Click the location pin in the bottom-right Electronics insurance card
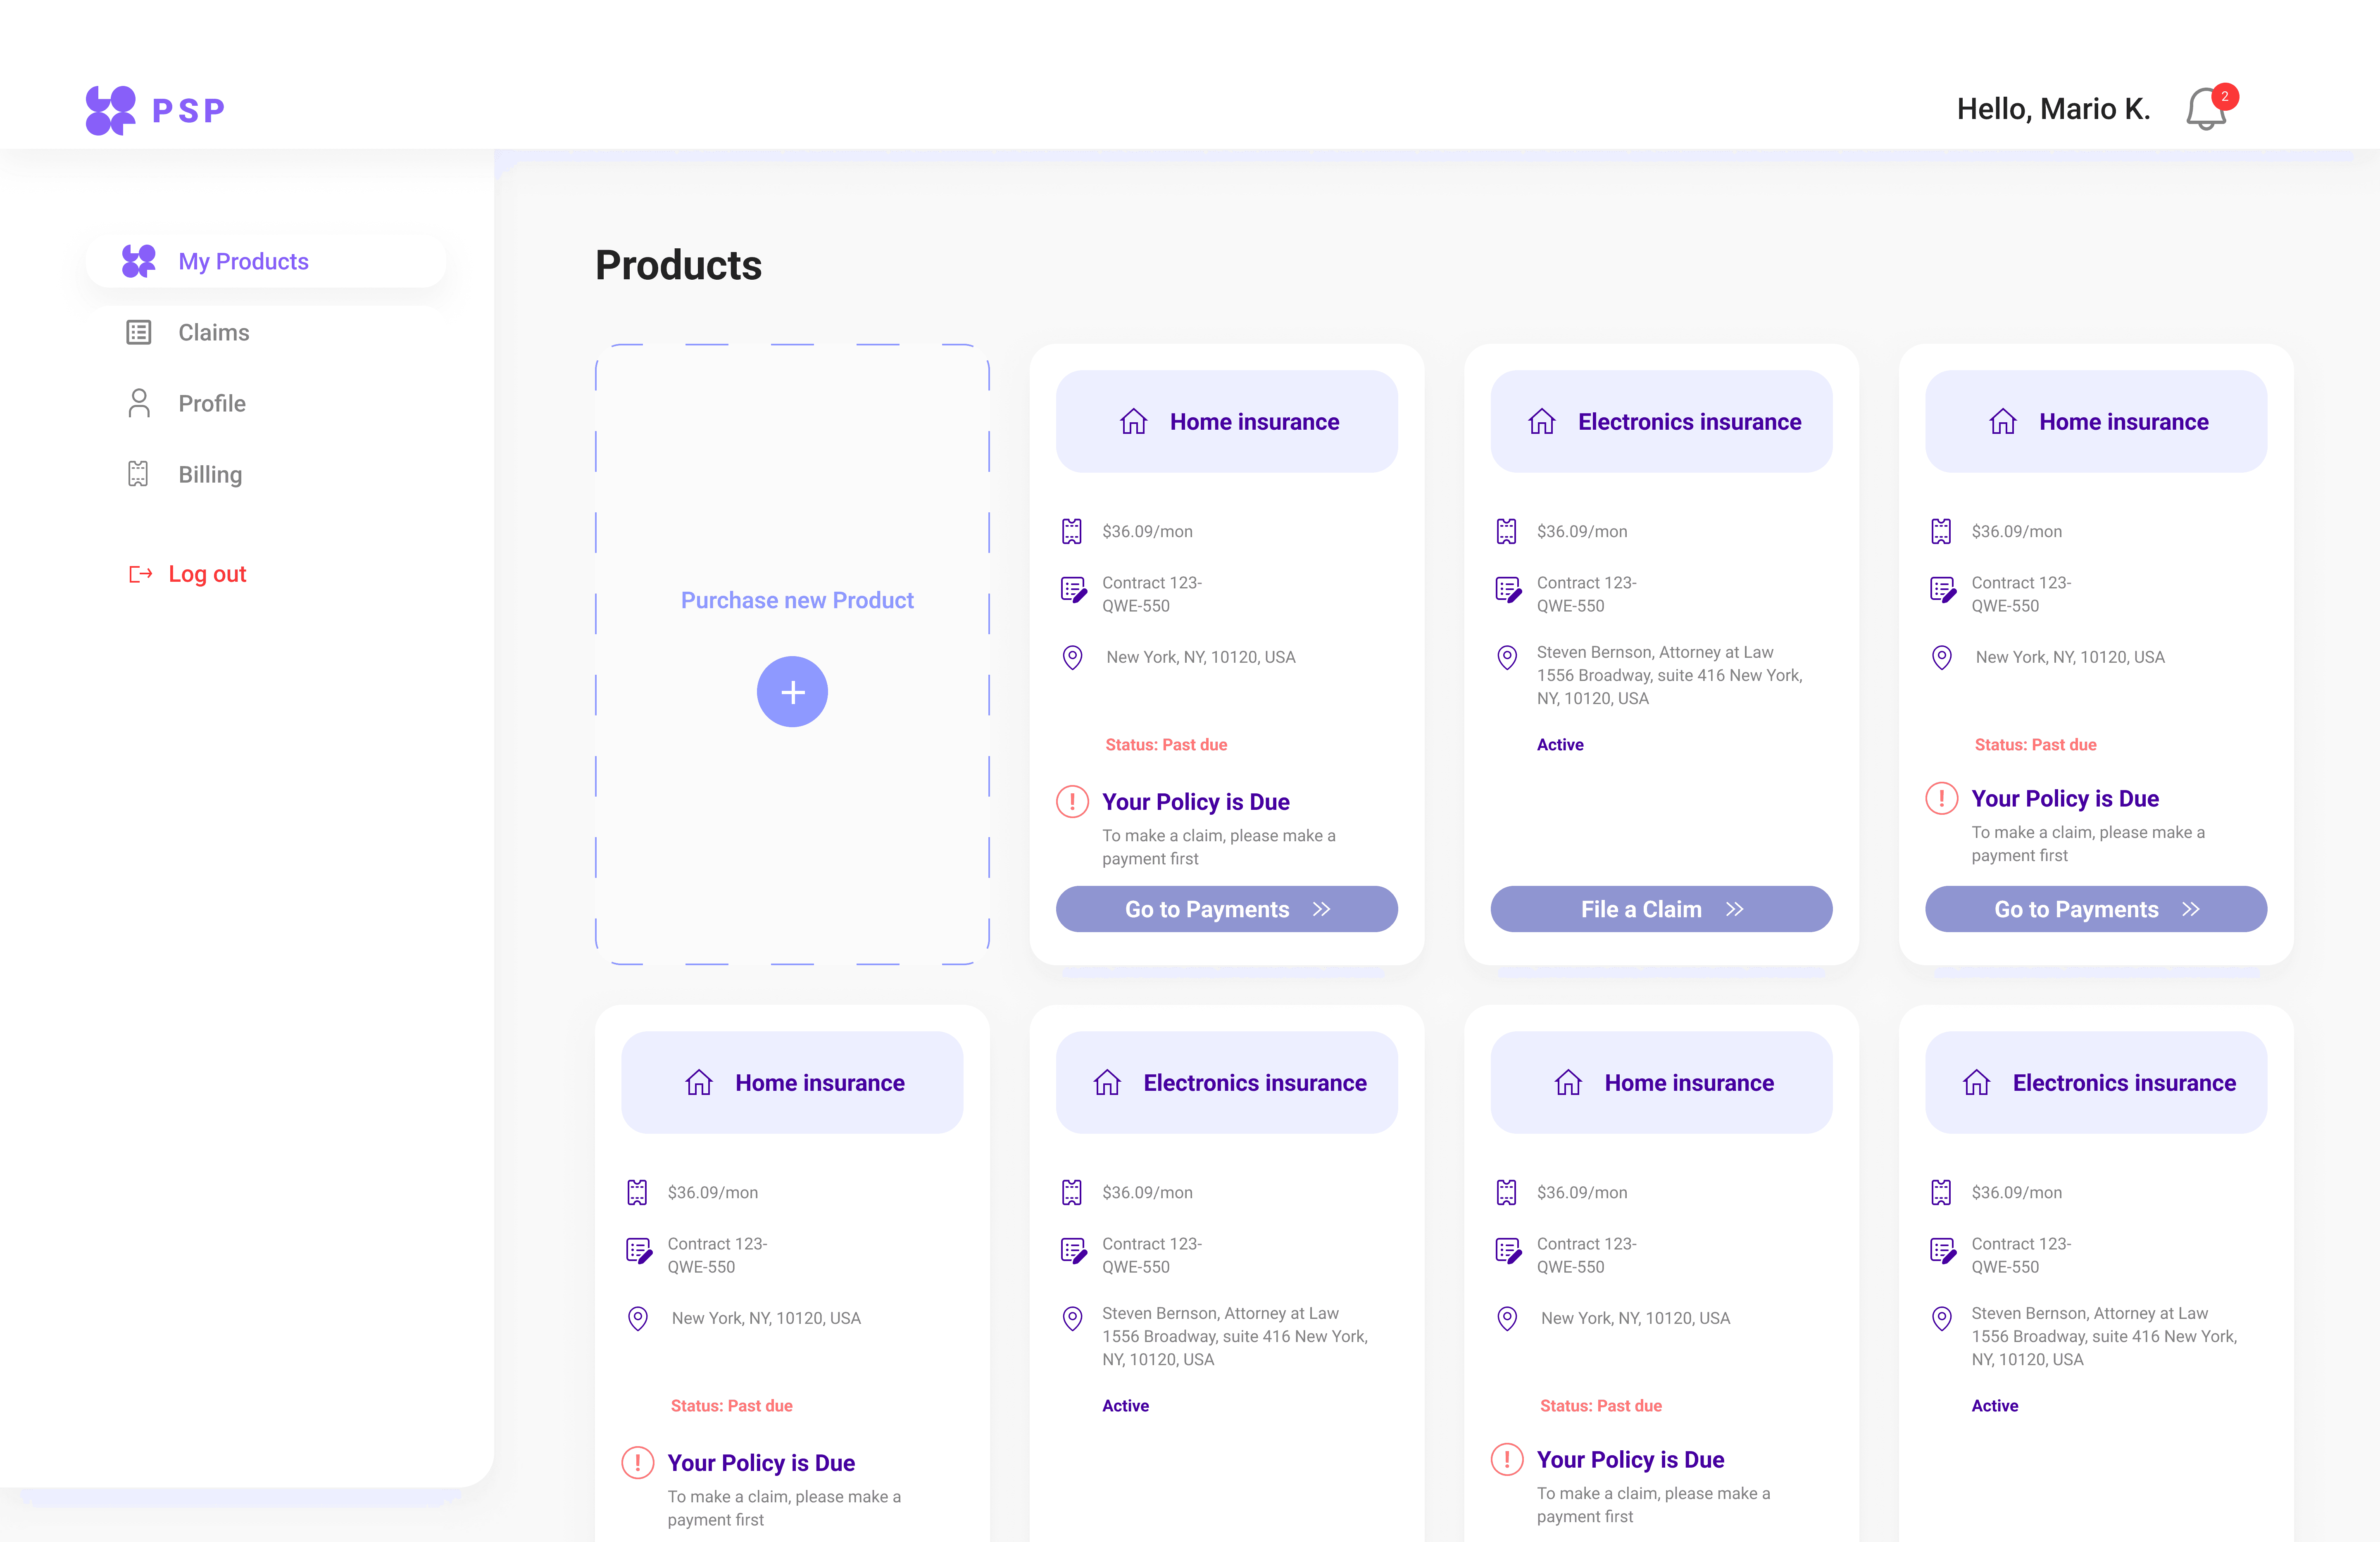Viewport: 2380px width, 1542px height. coord(1942,1318)
